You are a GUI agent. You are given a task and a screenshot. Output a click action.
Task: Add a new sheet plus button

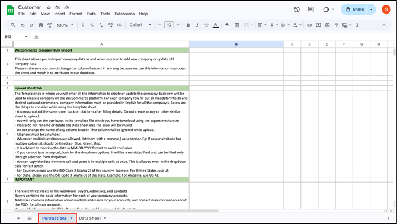click(x=18, y=218)
